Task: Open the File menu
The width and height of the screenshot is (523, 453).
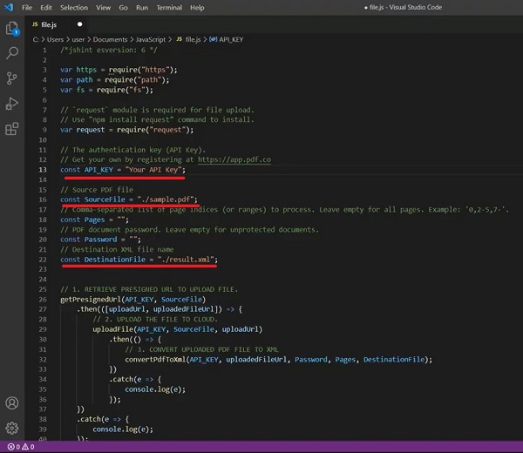Action: coord(27,7)
